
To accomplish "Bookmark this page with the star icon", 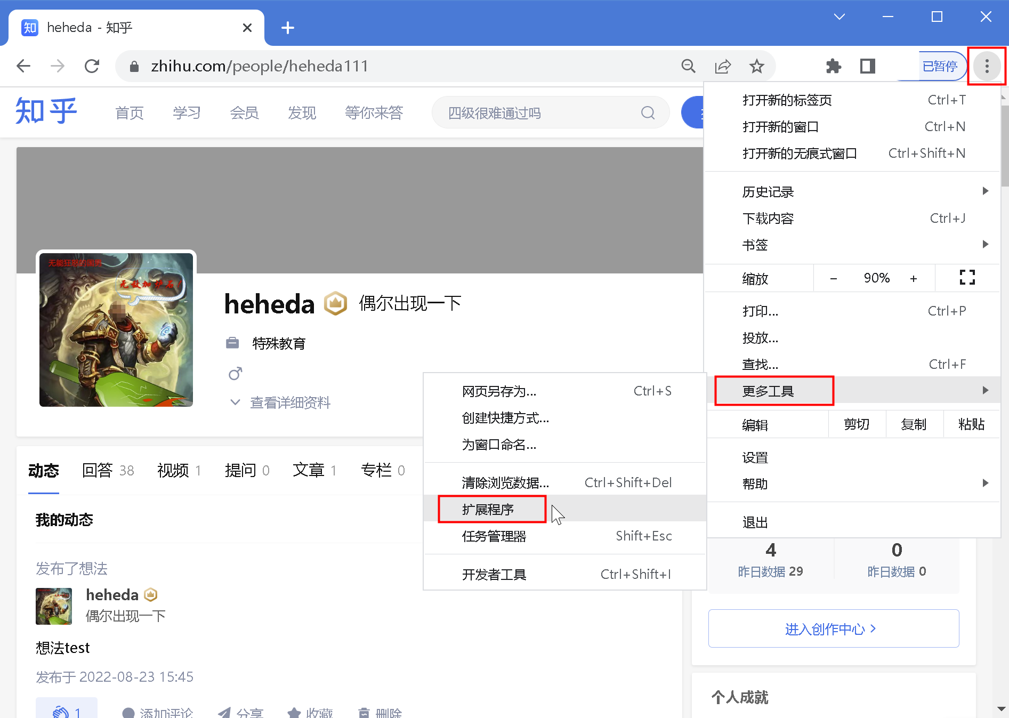I will (756, 66).
